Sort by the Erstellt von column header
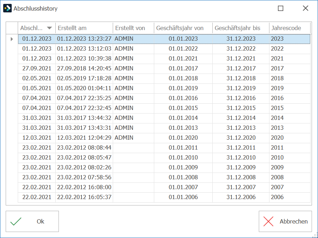Viewport: 318px width, 238px height. (133, 28)
